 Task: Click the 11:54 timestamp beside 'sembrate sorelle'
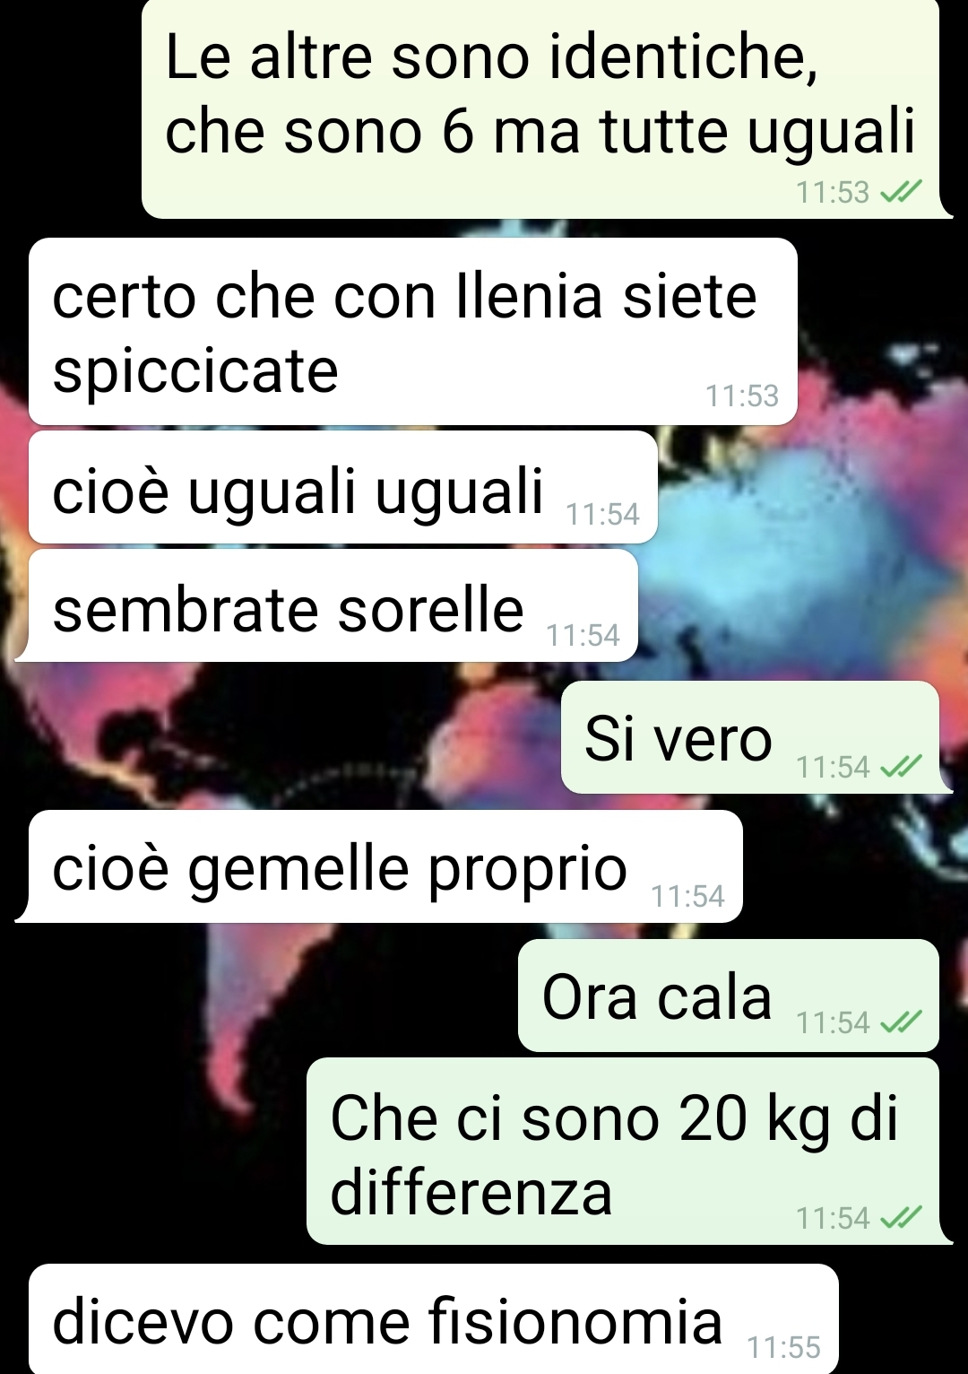(583, 635)
